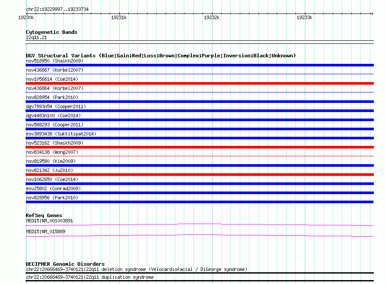Screen dimensions: 386x284
Task: Click the chr22:19229997..19233734 coordinate label
Action: [x=57, y=9]
